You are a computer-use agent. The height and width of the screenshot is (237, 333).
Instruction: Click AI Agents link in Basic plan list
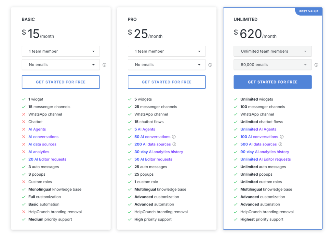(37, 129)
